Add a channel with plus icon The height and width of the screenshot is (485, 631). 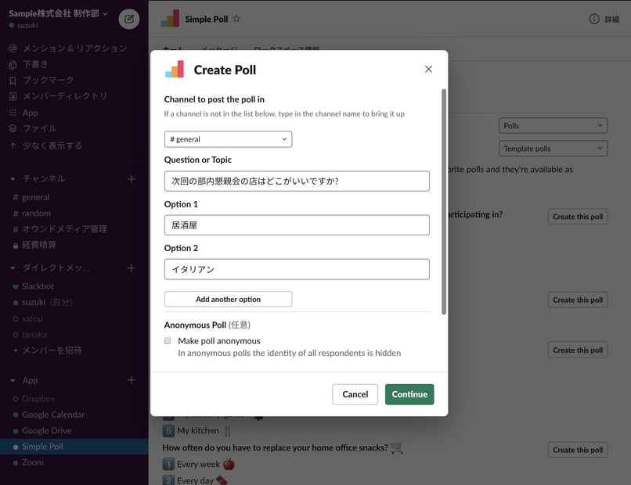click(132, 179)
